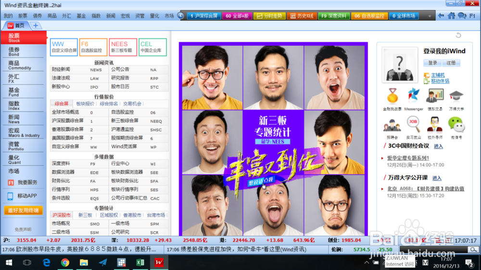
Task: Open the Wind terminal taskbar icon
Action: point(159,262)
